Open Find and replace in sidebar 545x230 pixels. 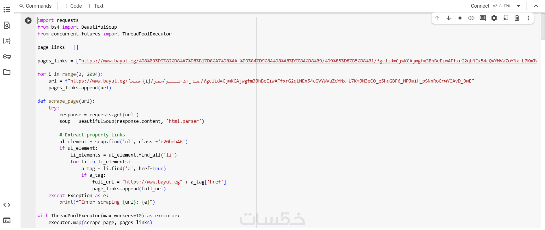click(x=7, y=25)
